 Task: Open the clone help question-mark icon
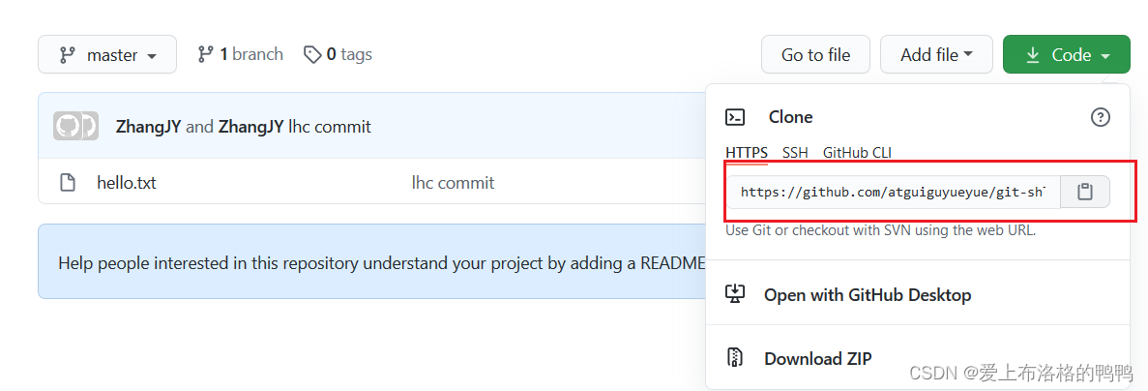click(1101, 117)
